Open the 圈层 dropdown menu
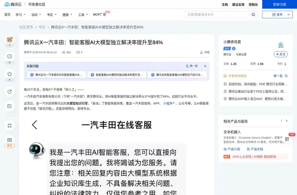Image resolution: width=297 pixels, height=195 pixels. pos(67,14)
